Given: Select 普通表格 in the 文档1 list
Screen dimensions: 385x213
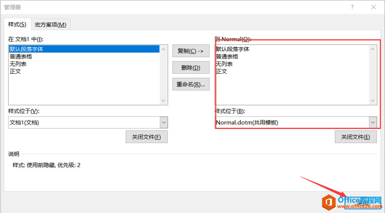Looking at the screenshot, I should [x=84, y=57].
